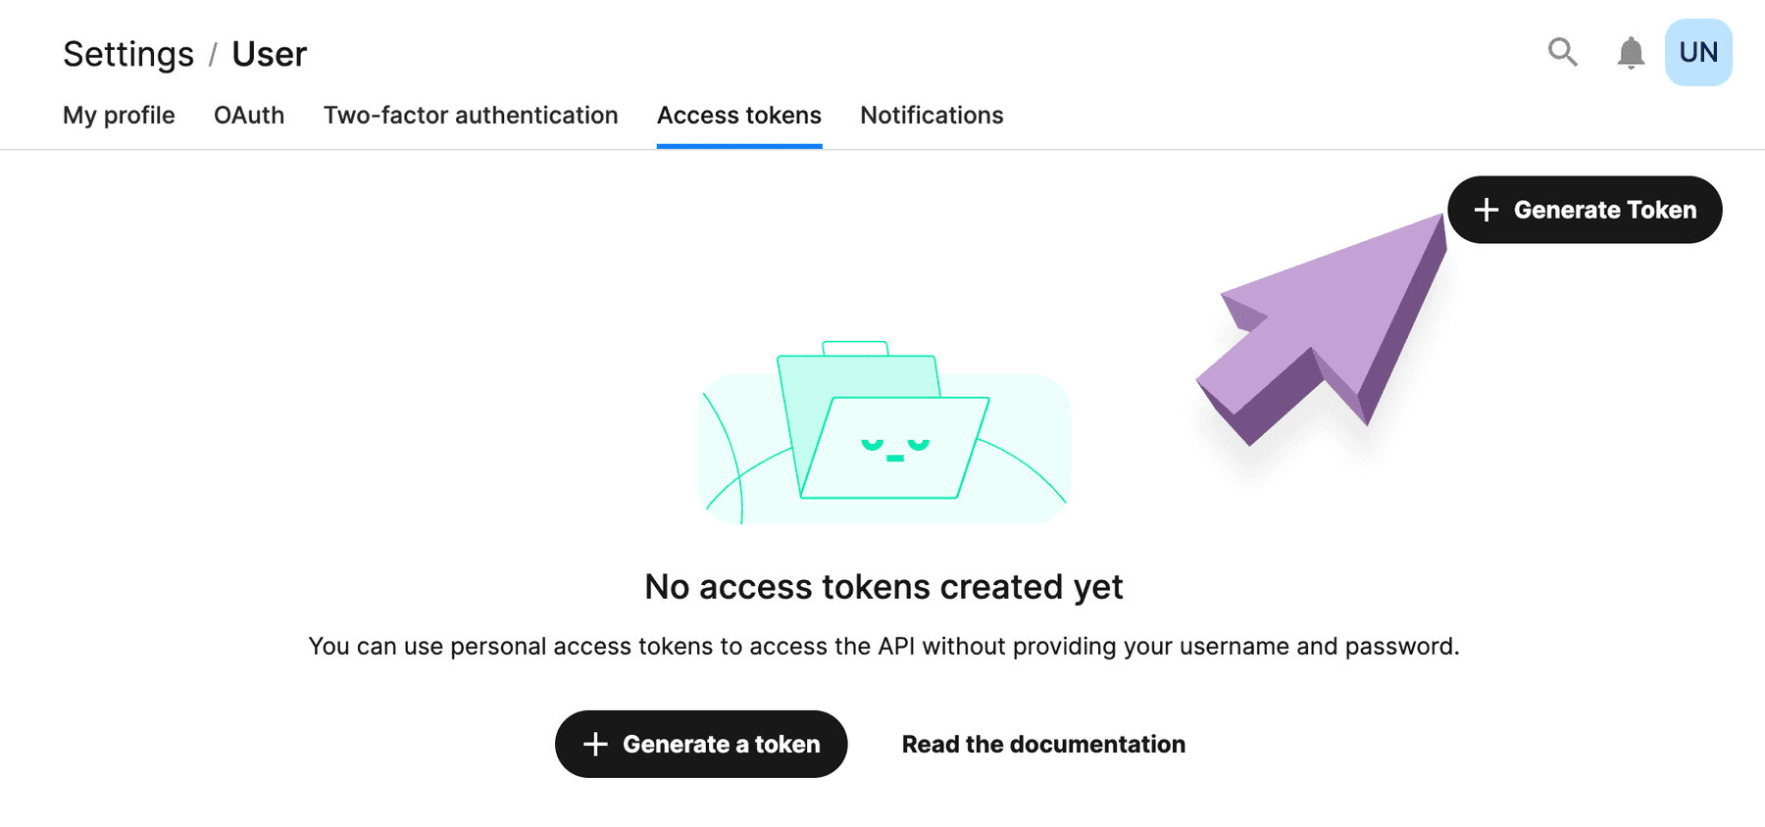Click the notifications bell icon

coord(1631,53)
